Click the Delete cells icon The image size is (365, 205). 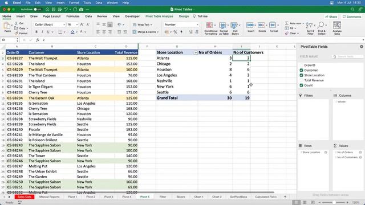click(x=261, y=25)
